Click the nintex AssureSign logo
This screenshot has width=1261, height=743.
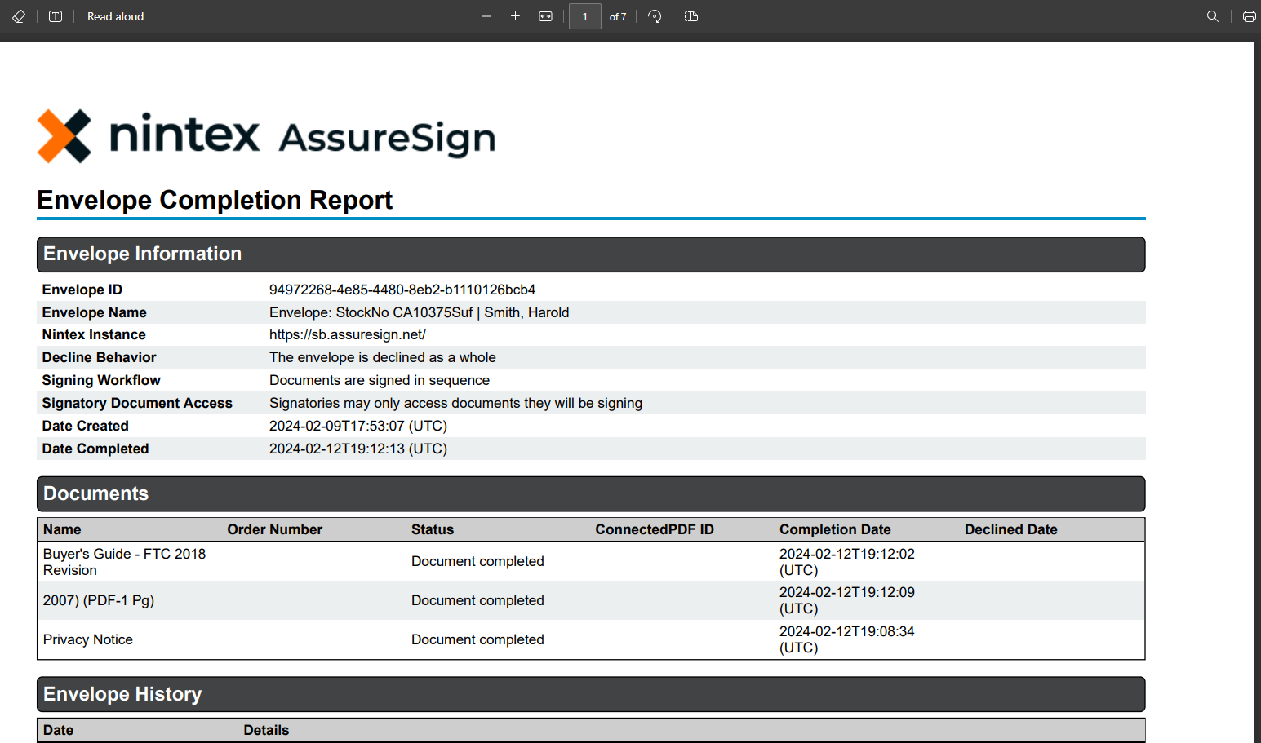pyautogui.click(x=267, y=136)
